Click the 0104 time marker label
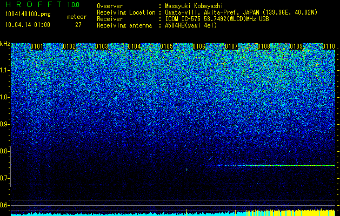The height and width of the screenshot is (216, 340). click(134, 46)
